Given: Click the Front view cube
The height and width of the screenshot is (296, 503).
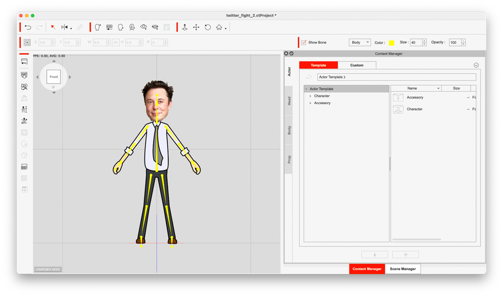Looking at the screenshot, I should [x=54, y=77].
